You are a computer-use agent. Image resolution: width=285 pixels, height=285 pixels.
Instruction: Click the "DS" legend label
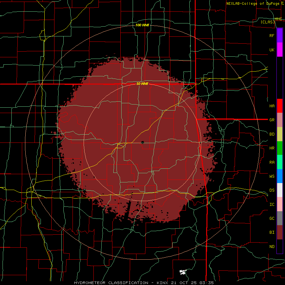pyautogui.click(x=272, y=190)
